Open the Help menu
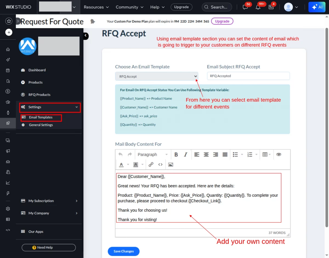The height and width of the screenshot is (258, 329). 157,7
